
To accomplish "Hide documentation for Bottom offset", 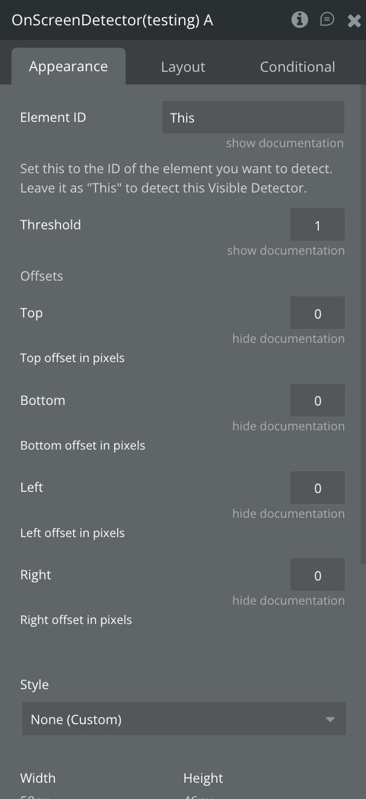I will point(288,426).
